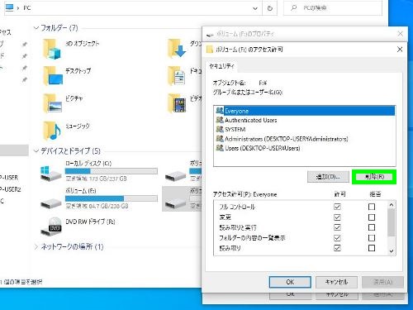Select the Security (セキュリティ) tab
The width and height of the screenshot is (413, 310).
pyautogui.click(x=222, y=66)
